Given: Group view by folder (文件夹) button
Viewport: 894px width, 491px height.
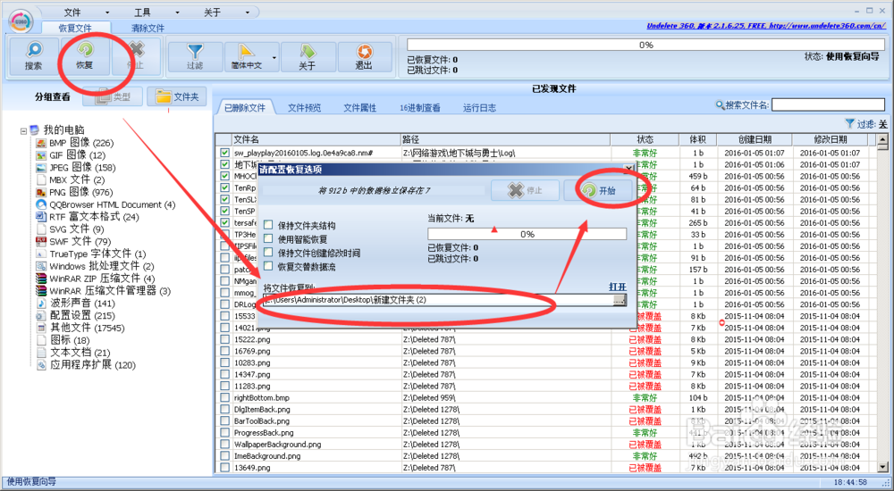Looking at the screenshot, I should (x=177, y=96).
